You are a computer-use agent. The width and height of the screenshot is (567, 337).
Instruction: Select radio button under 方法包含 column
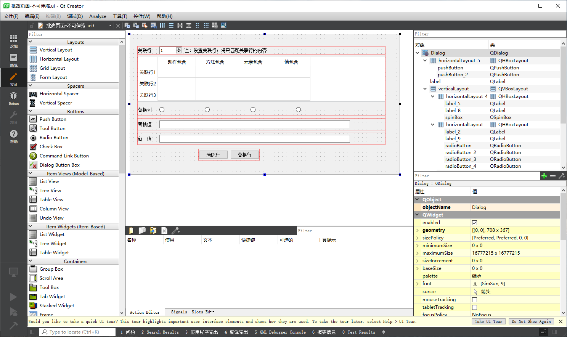tap(207, 110)
